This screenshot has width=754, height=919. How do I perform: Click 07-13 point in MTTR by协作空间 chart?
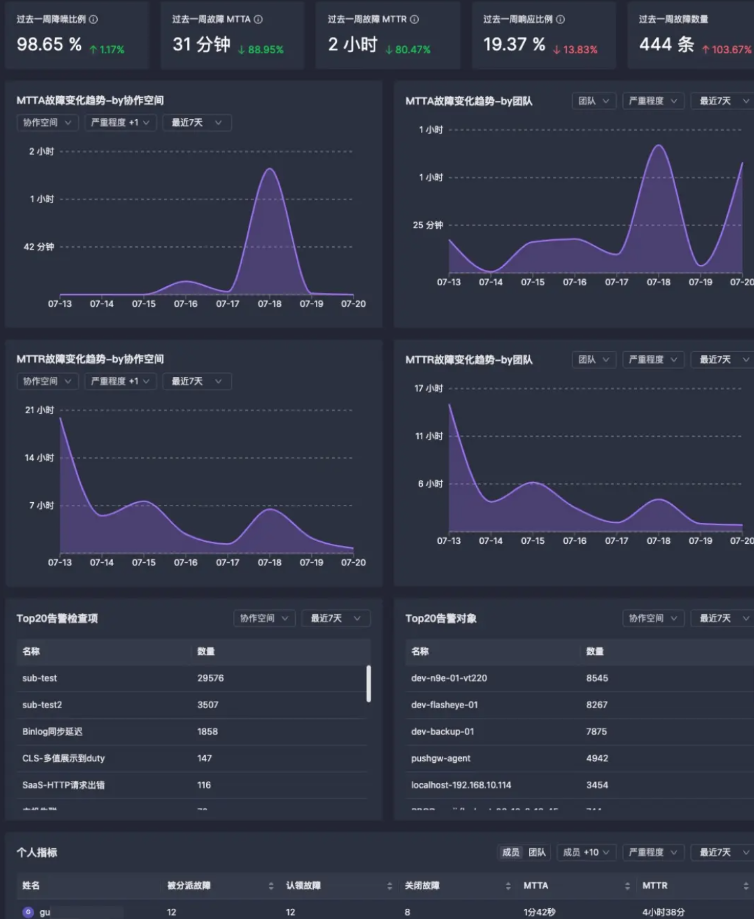tap(61, 418)
